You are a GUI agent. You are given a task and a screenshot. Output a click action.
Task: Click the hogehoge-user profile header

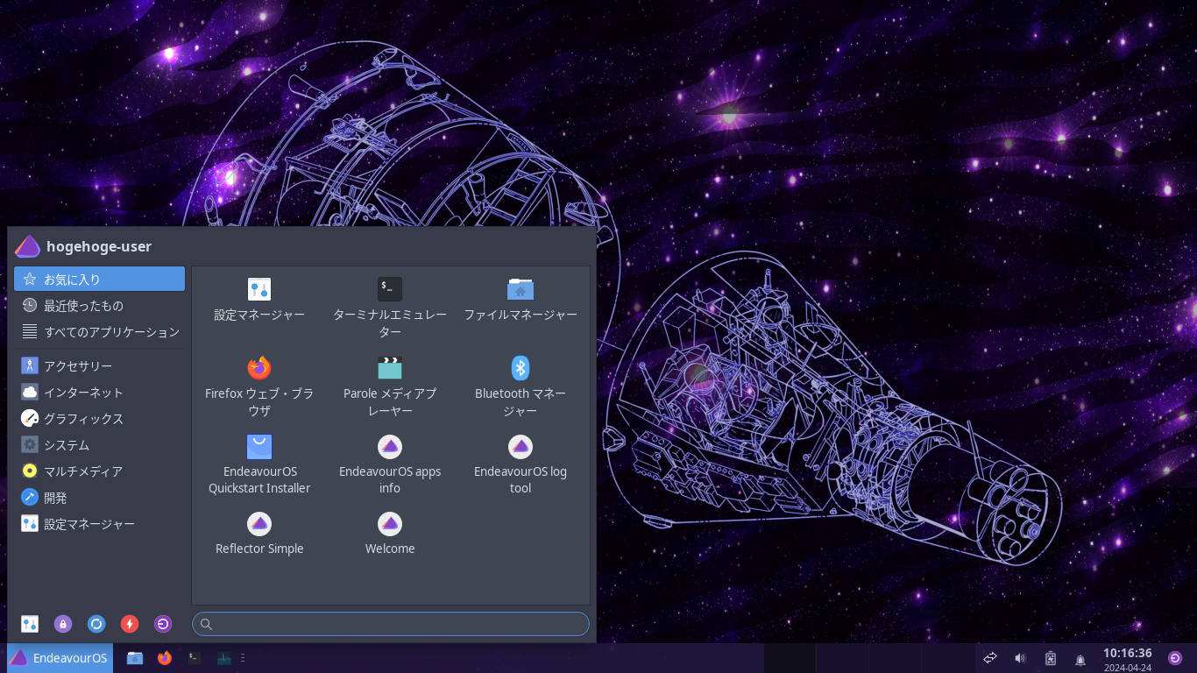(84, 246)
